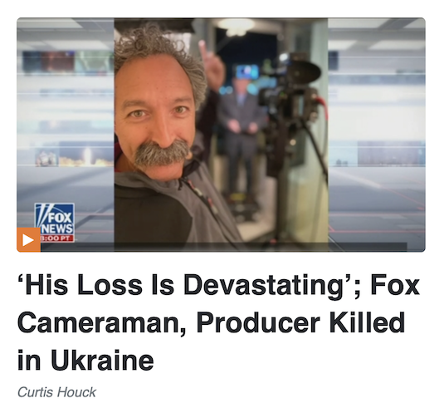This screenshot has height=408, width=444.
Task: Click the 'Fox' word ending first headline line
Action: 395,284
